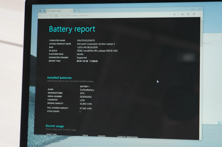Click Windows (C:) in background Explorer window
The image size is (222, 147).
(207, 43)
